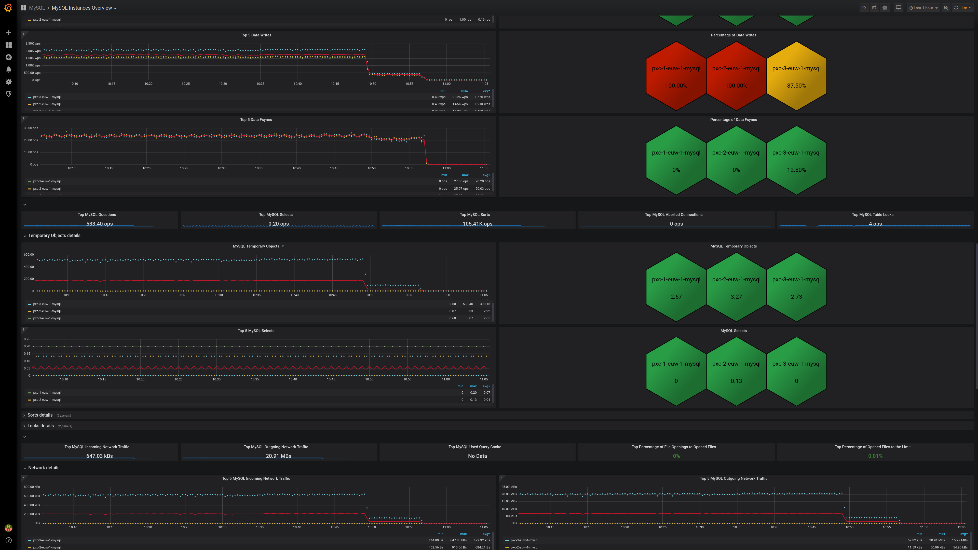This screenshot has height=550, width=978.
Task: Open the 1m refresh interval dropdown
Action: 966,8
